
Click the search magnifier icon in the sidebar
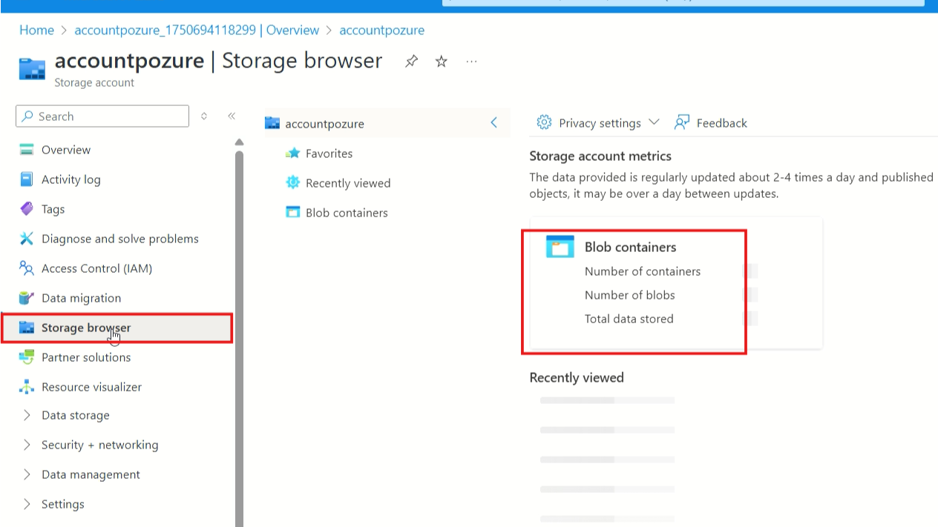click(x=28, y=116)
